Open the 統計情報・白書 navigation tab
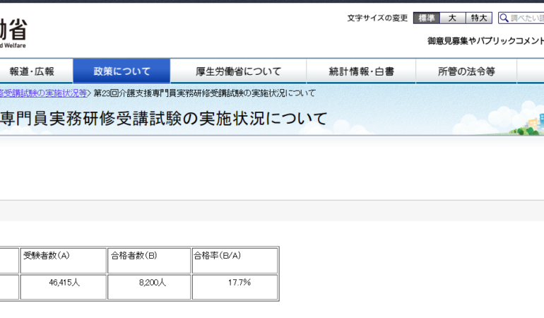The height and width of the screenshot is (318, 544). (x=361, y=71)
